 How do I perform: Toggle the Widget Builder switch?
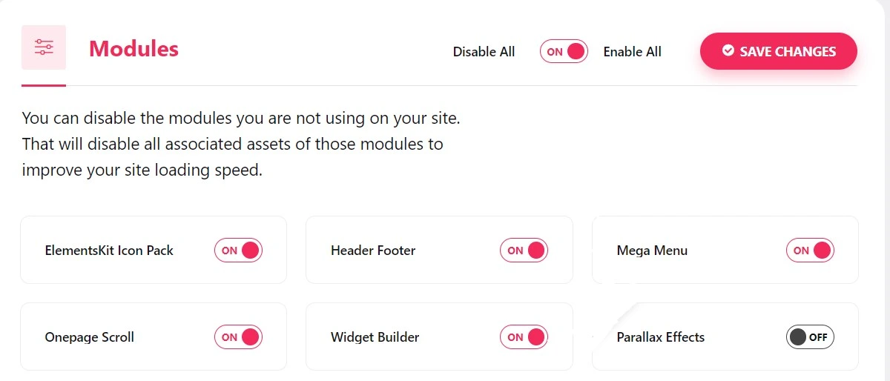524,337
